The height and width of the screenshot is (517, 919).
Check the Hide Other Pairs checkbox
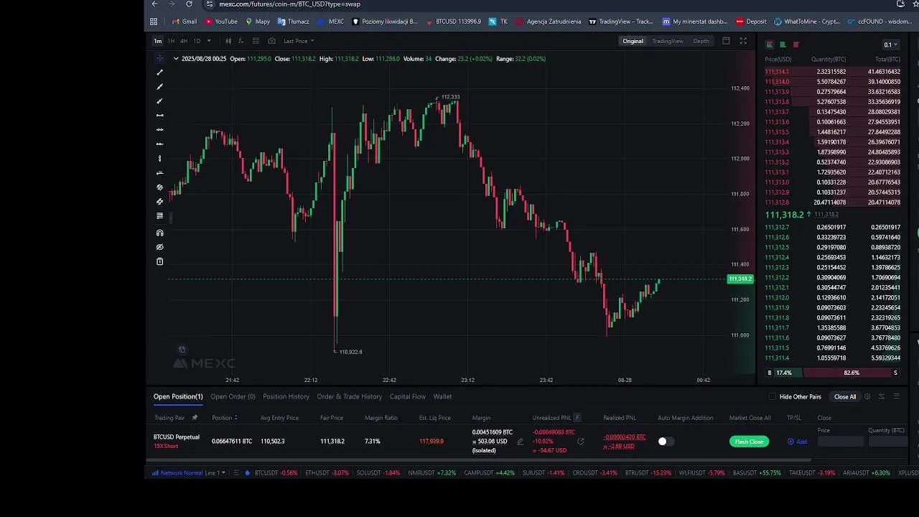click(773, 396)
